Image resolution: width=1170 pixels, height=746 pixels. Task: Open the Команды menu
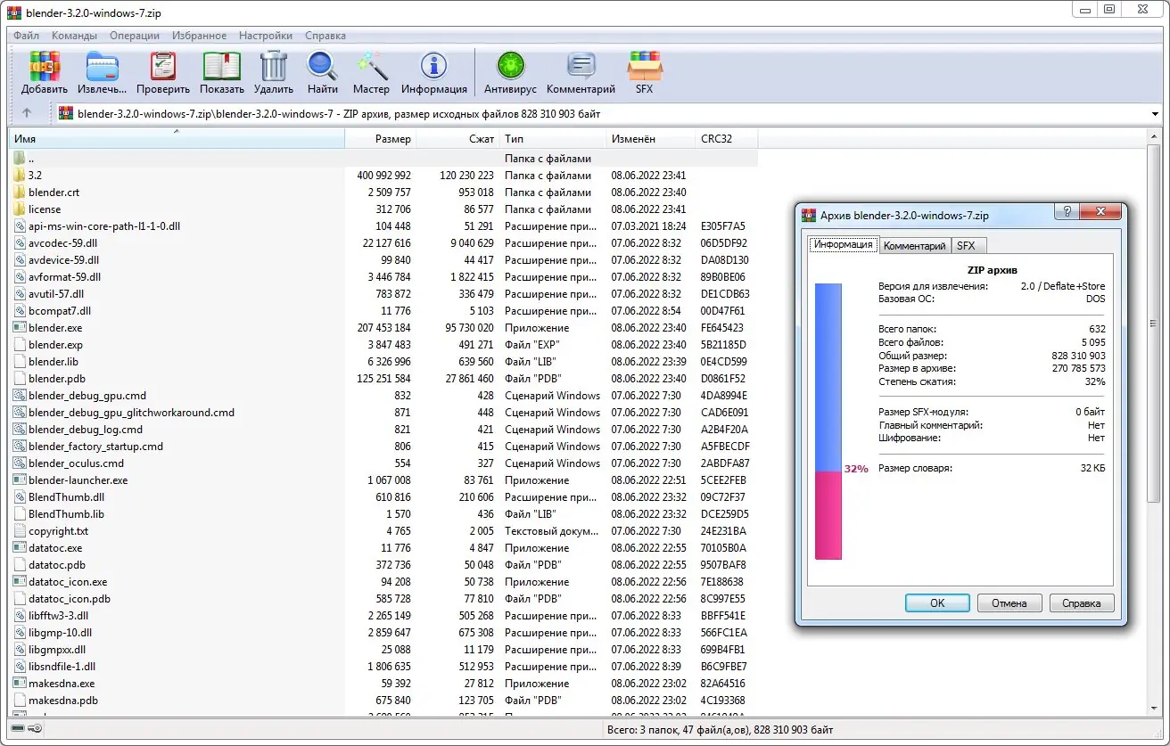coord(74,36)
